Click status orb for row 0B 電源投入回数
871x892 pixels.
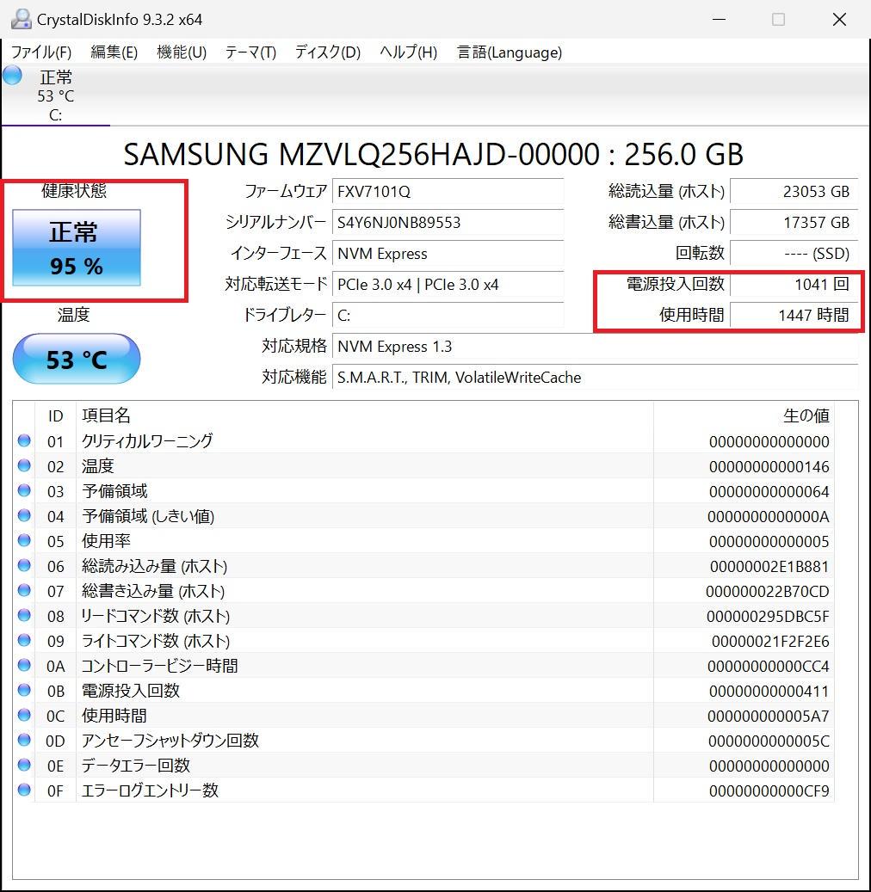(24, 690)
